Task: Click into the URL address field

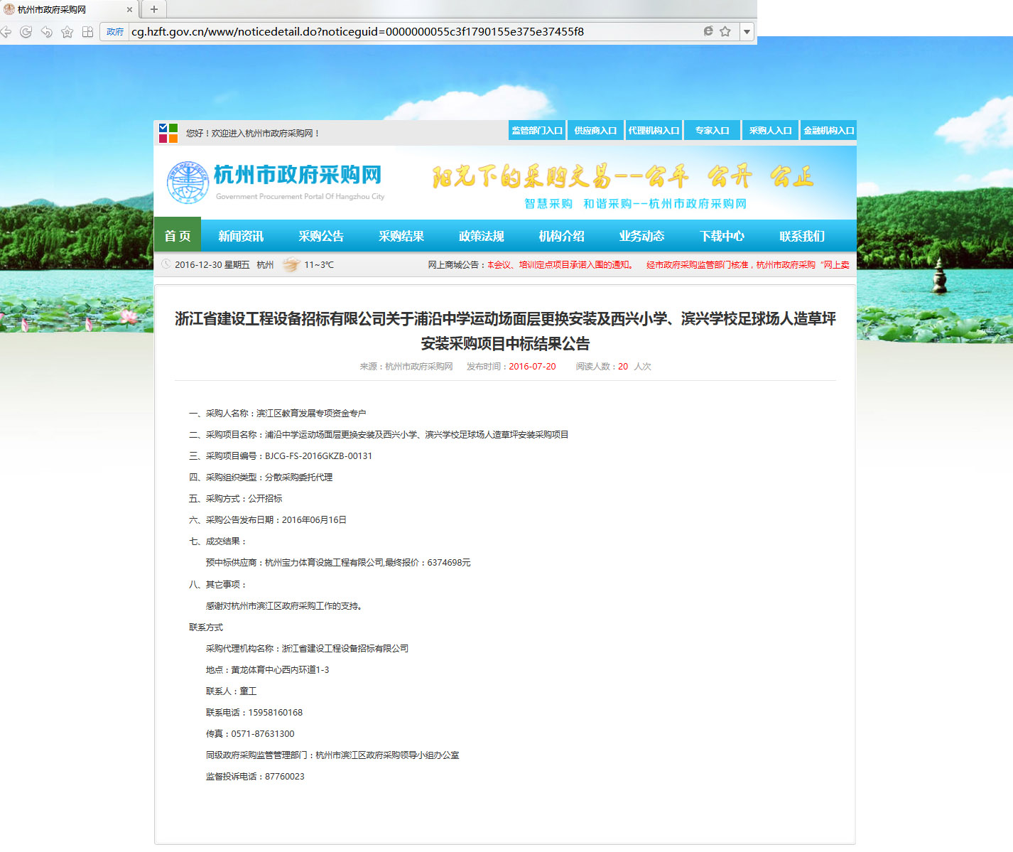Action: pyautogui.click(x=412, y=31)
